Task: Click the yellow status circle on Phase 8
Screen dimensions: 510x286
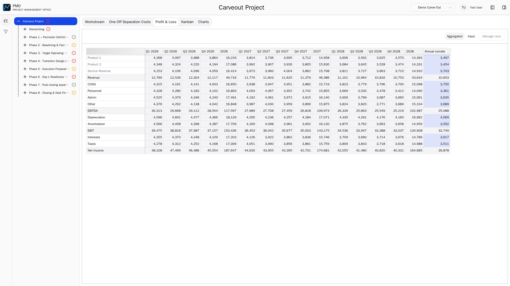Action: point(74,93)
